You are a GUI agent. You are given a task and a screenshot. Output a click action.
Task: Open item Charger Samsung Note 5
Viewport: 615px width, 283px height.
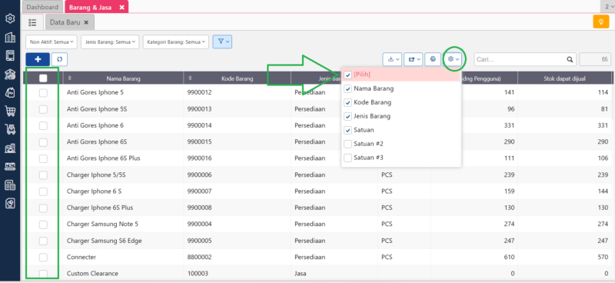click(102, 224)
